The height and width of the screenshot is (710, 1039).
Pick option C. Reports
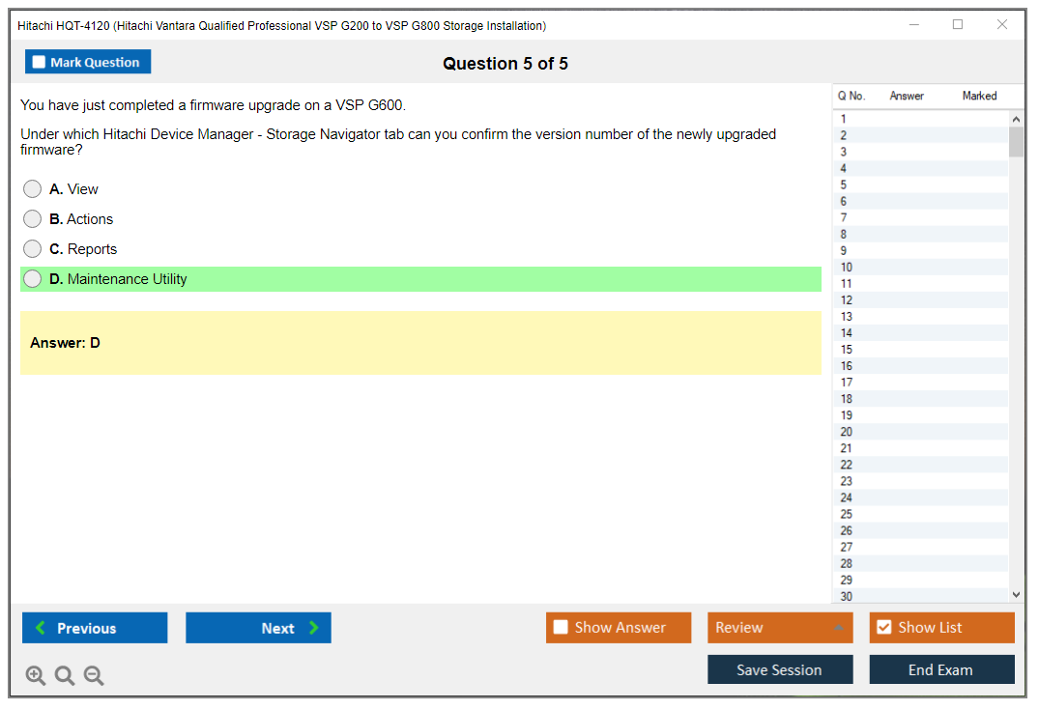(x=33, y=249)
